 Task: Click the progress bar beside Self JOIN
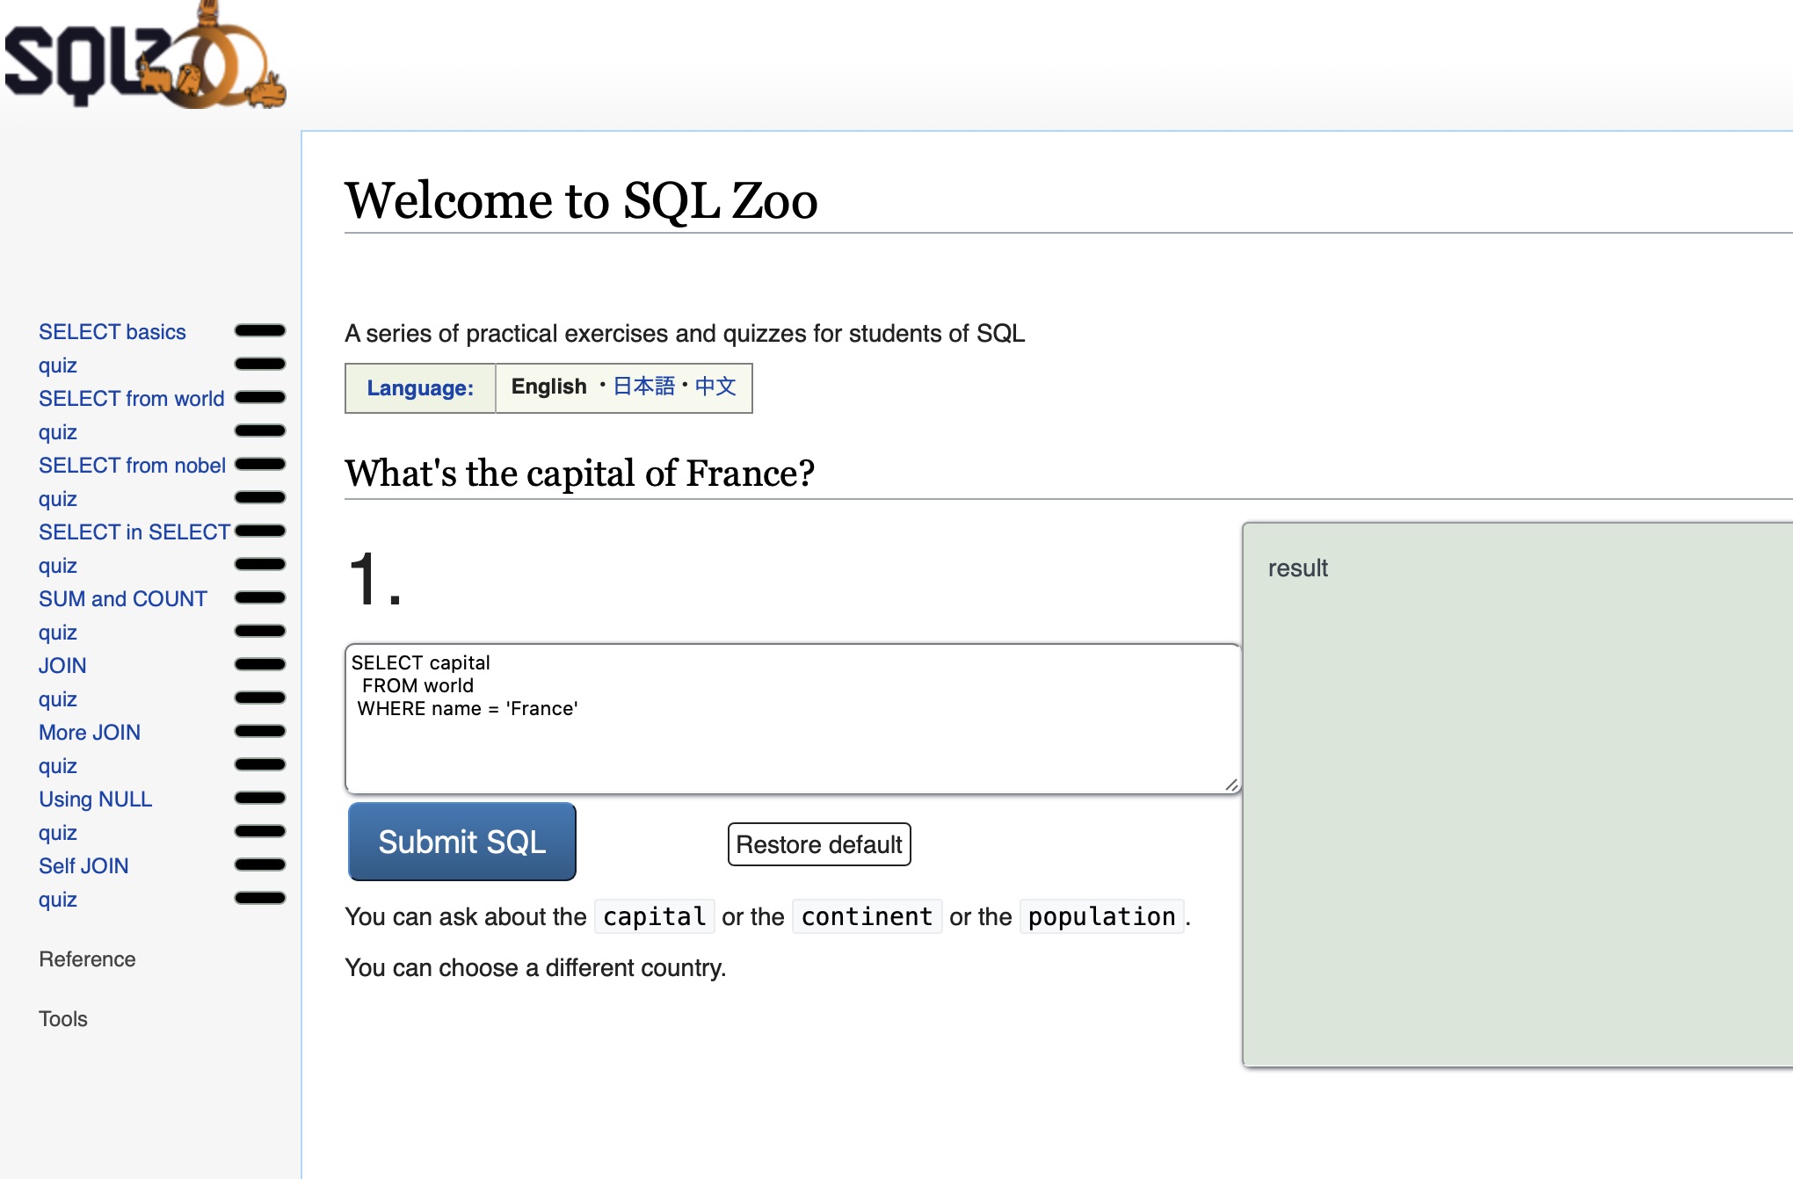pyautogui.click(x=259, y=864)
